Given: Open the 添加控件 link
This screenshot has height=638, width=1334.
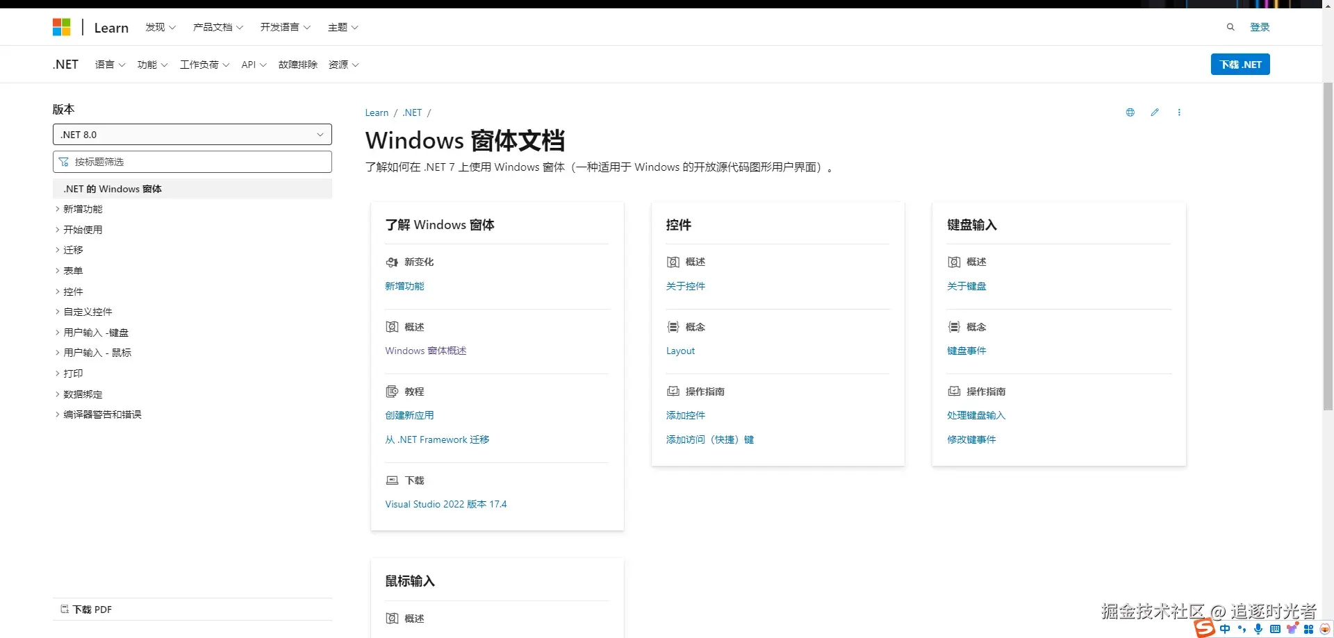Looking at the screenshot, I should (686, 415).
